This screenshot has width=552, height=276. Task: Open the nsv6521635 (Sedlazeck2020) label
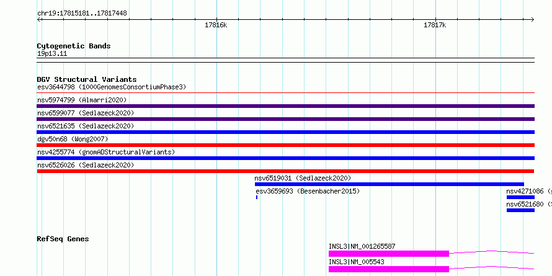pyautogui.click(x=86, y=126)
